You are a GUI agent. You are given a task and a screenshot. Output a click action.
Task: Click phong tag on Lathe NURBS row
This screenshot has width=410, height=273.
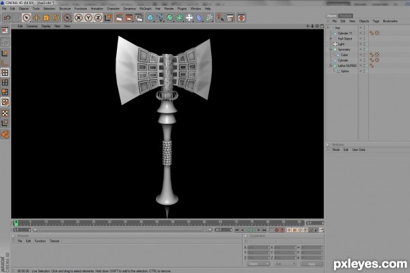point(371,66)
